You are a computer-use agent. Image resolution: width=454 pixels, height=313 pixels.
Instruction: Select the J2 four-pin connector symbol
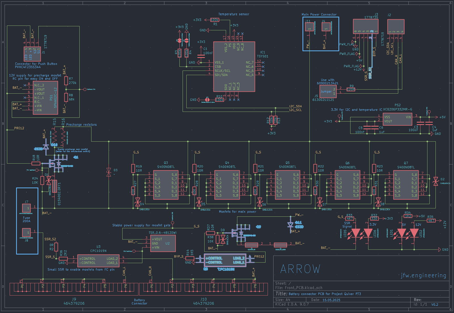tap(396, 27)
